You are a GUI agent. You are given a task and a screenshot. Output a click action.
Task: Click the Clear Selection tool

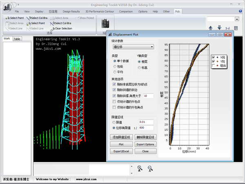(x=61, y=28)
